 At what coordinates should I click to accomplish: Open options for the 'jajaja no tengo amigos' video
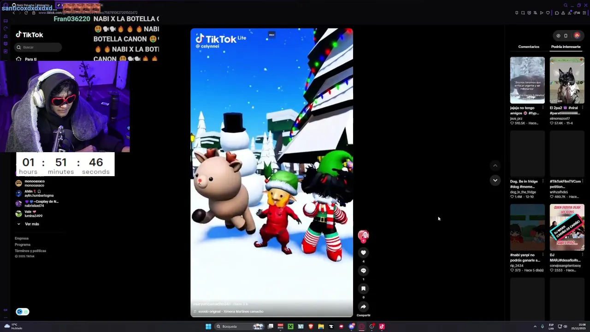tap(543, 108)
